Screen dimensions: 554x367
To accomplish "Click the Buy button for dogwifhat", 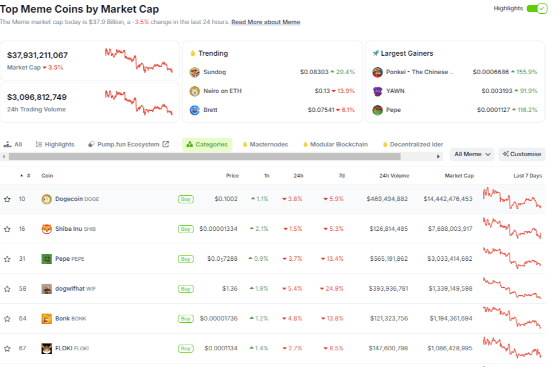I will pyautogui.click(x=186, y=289).
